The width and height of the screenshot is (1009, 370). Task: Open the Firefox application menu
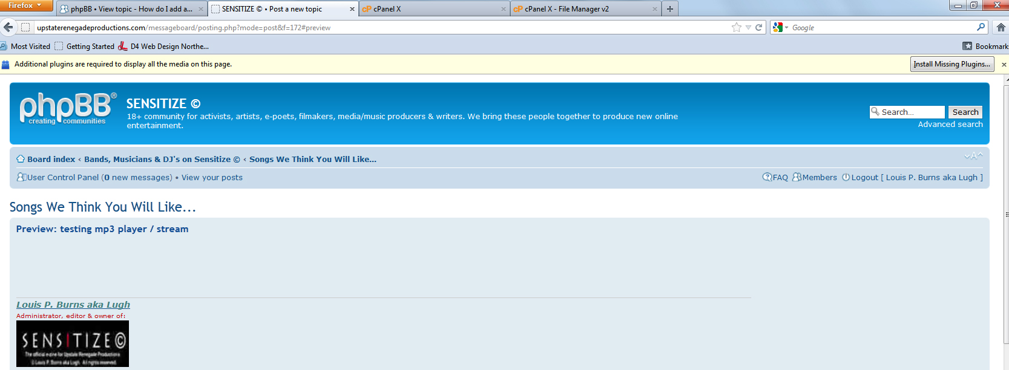pos(25,5)
